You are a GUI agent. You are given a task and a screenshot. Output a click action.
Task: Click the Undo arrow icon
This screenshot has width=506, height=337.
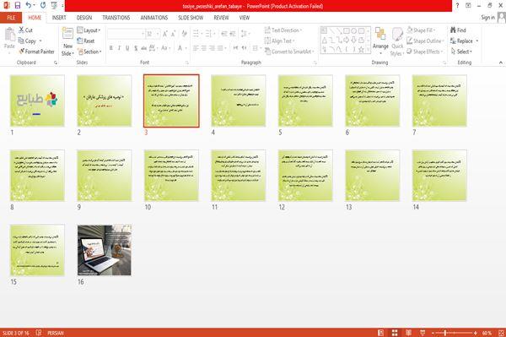point(29,5)
